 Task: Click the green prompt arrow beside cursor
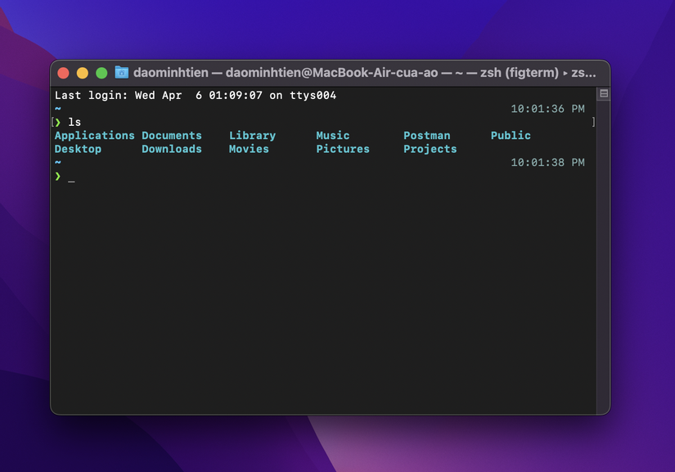[x=58, y=176]
